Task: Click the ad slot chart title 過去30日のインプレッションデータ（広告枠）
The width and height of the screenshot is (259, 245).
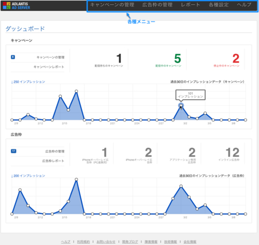Action: click(x=211, y=176)
